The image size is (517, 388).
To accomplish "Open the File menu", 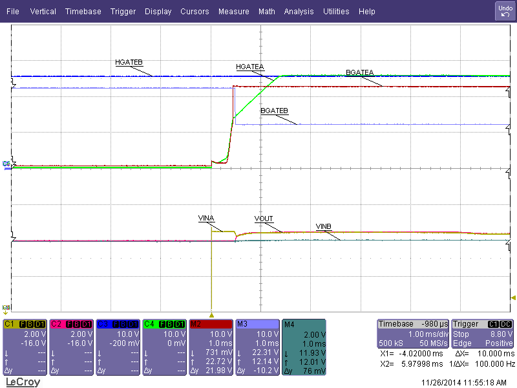I will click(x=13, y=12).
